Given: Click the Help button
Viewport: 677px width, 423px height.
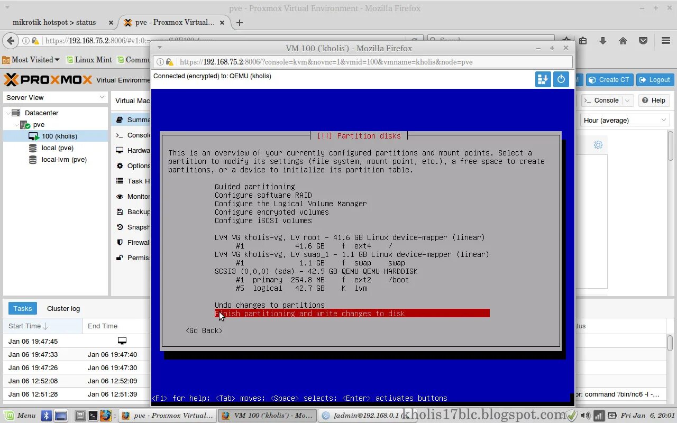Looking at the screenshot, I should (654, 100).
